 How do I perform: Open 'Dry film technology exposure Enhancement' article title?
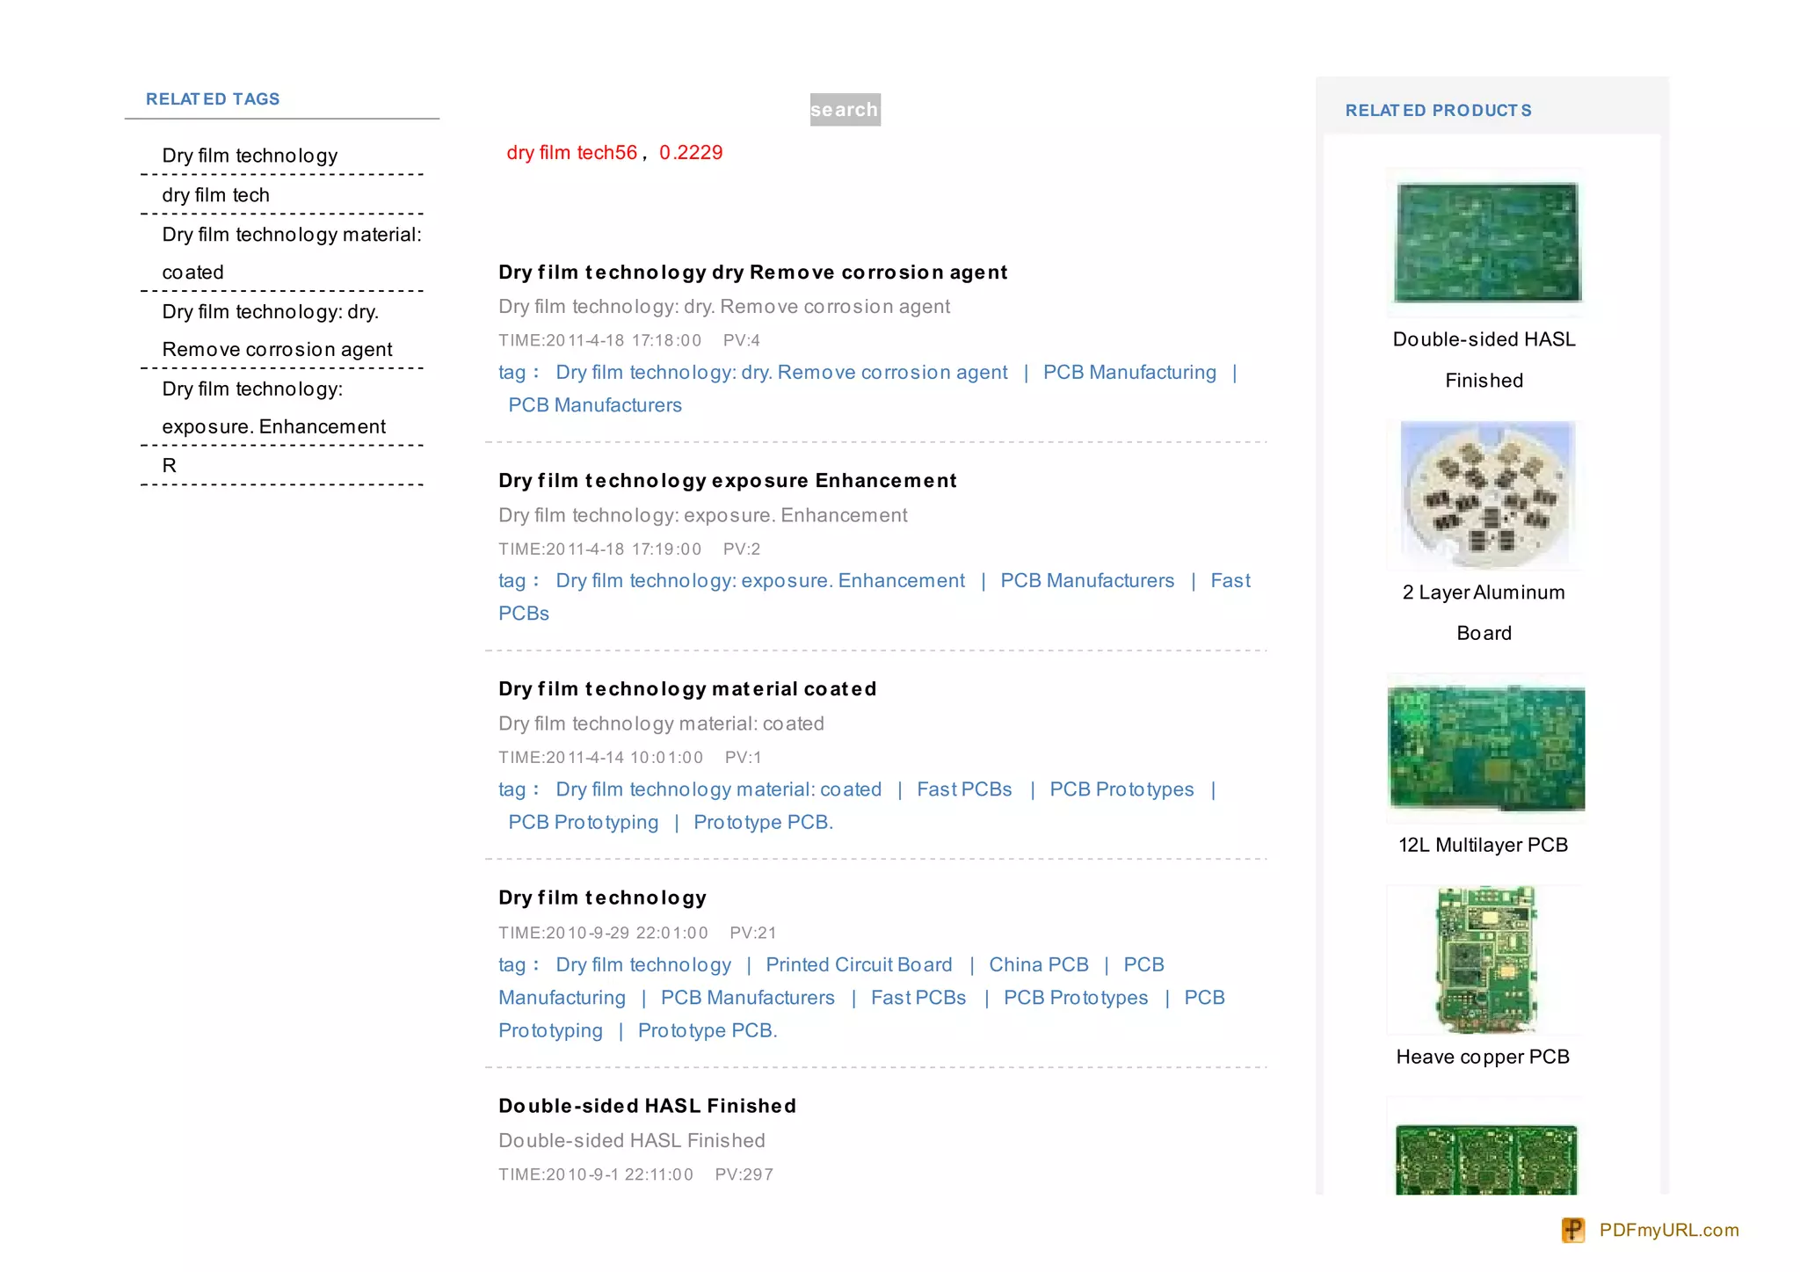pyautogui.click(x=727, y=481)
